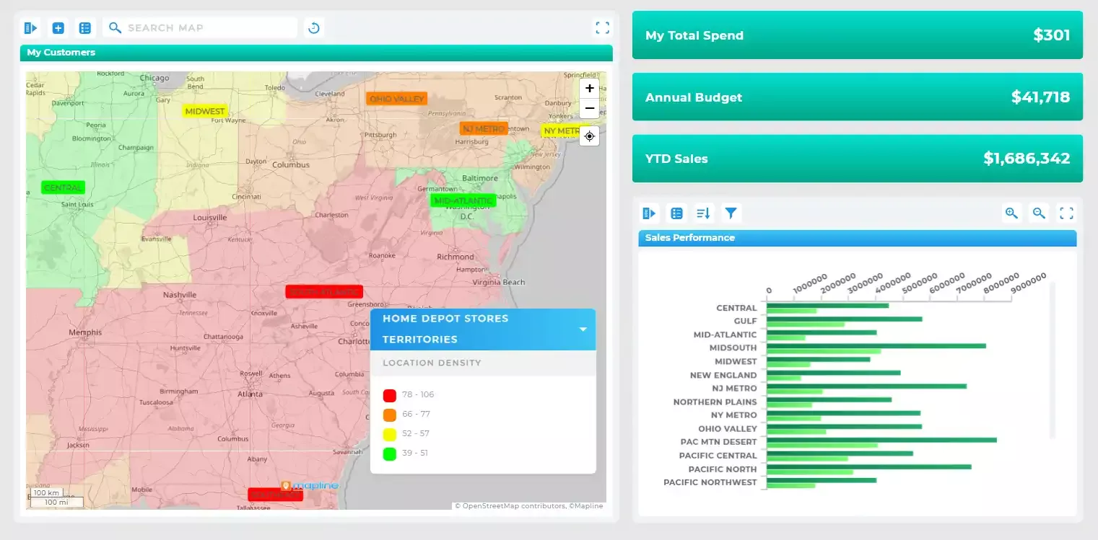Screen dimensions: 1098x540
Task: Click the MIDSOUTH dark green bar
Action: click(876, 345)
